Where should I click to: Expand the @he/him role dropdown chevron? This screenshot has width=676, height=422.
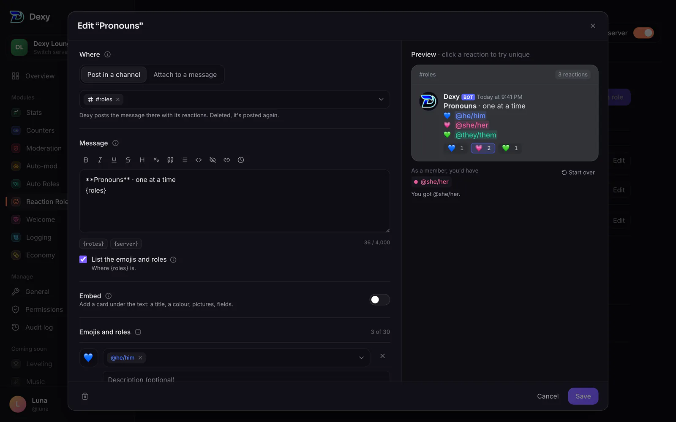pos(361,358)
